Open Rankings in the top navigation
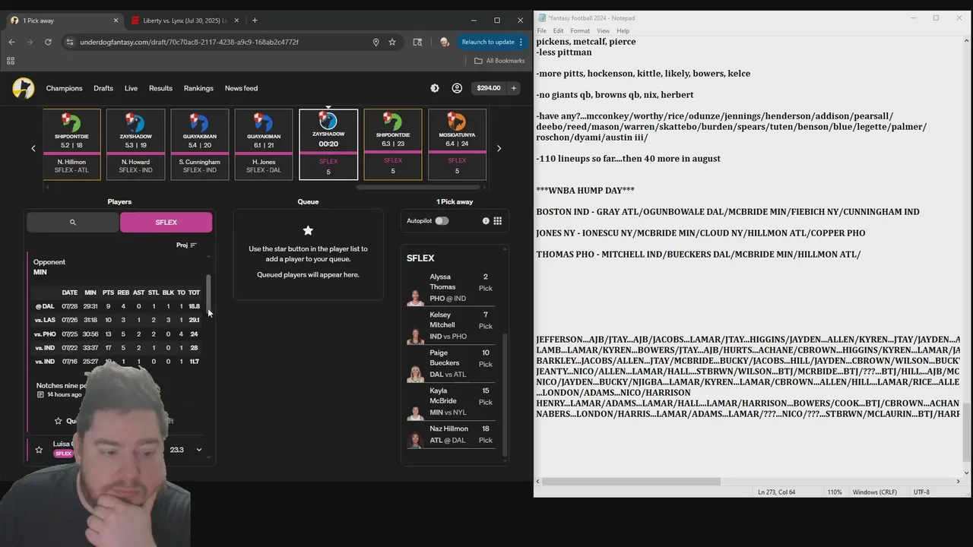 (x=198, y=88)
